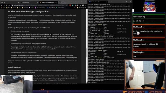Click the red extension icon in toolbar

(70, 5)
